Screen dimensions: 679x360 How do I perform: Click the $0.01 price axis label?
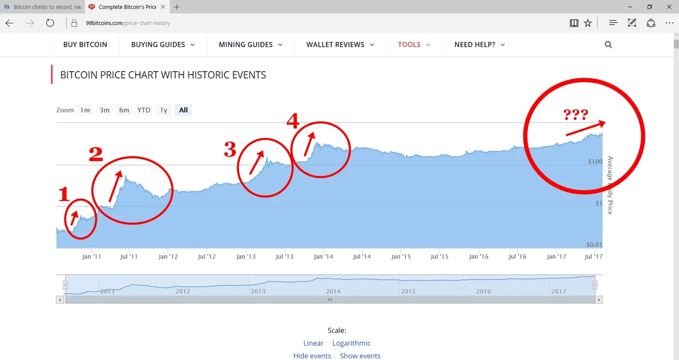pos(594,244)
